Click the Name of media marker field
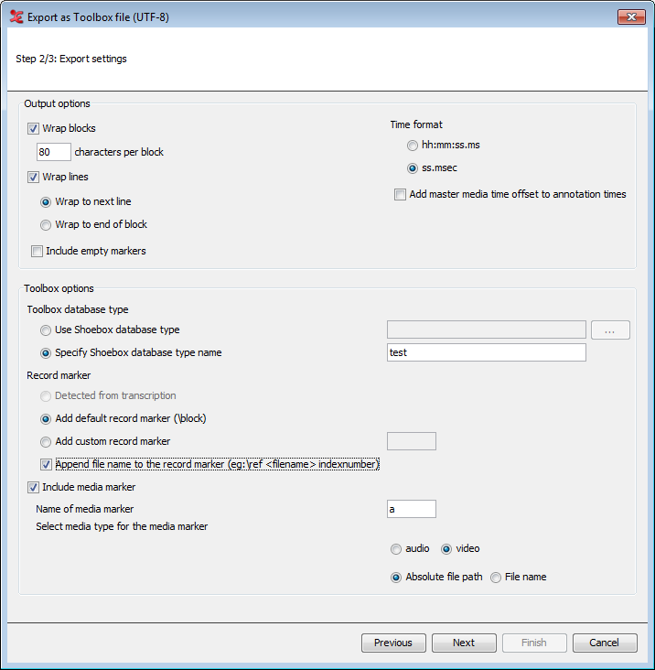The height and width of the screenshot is (670, 655). coord(411,509)
